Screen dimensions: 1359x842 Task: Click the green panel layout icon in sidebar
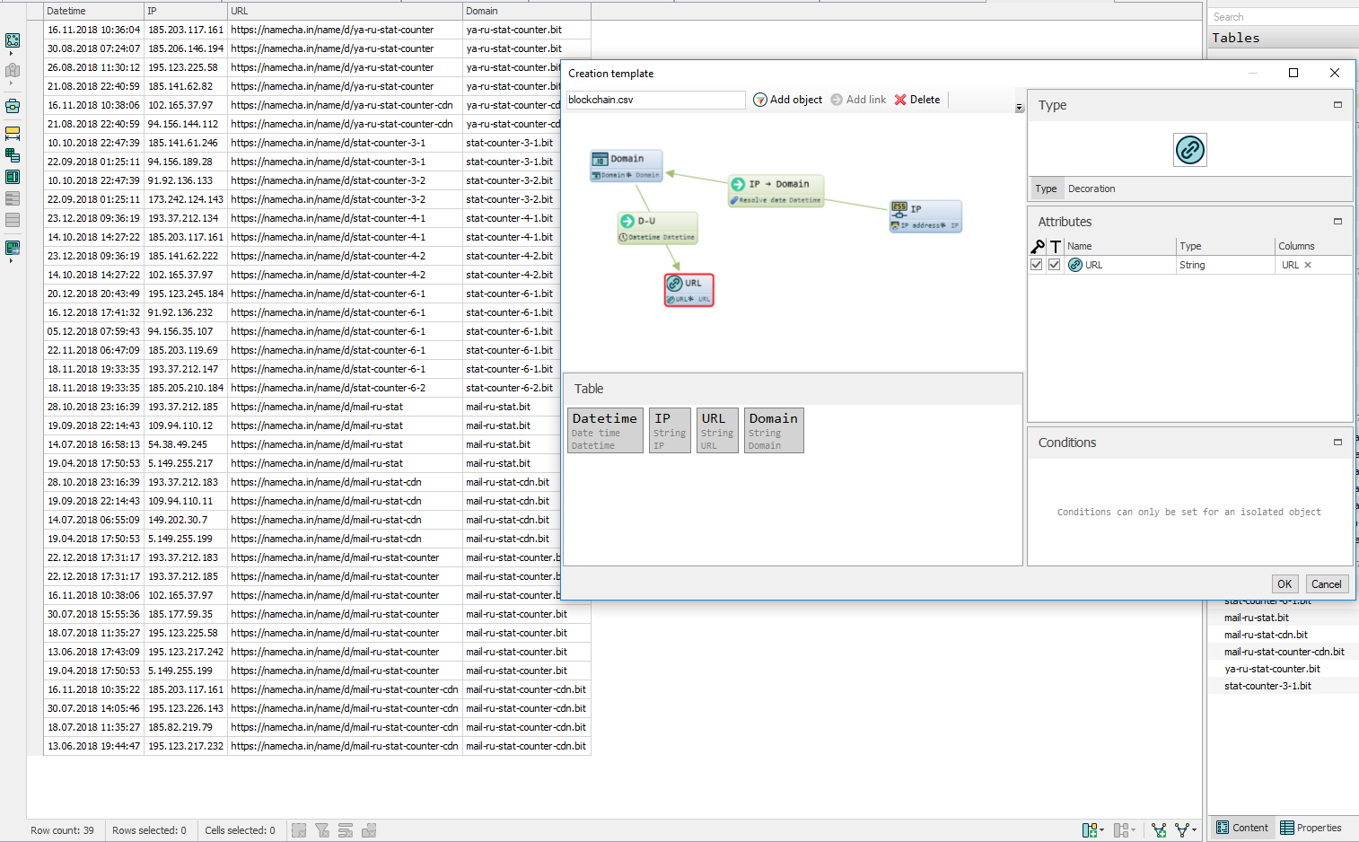13,177
